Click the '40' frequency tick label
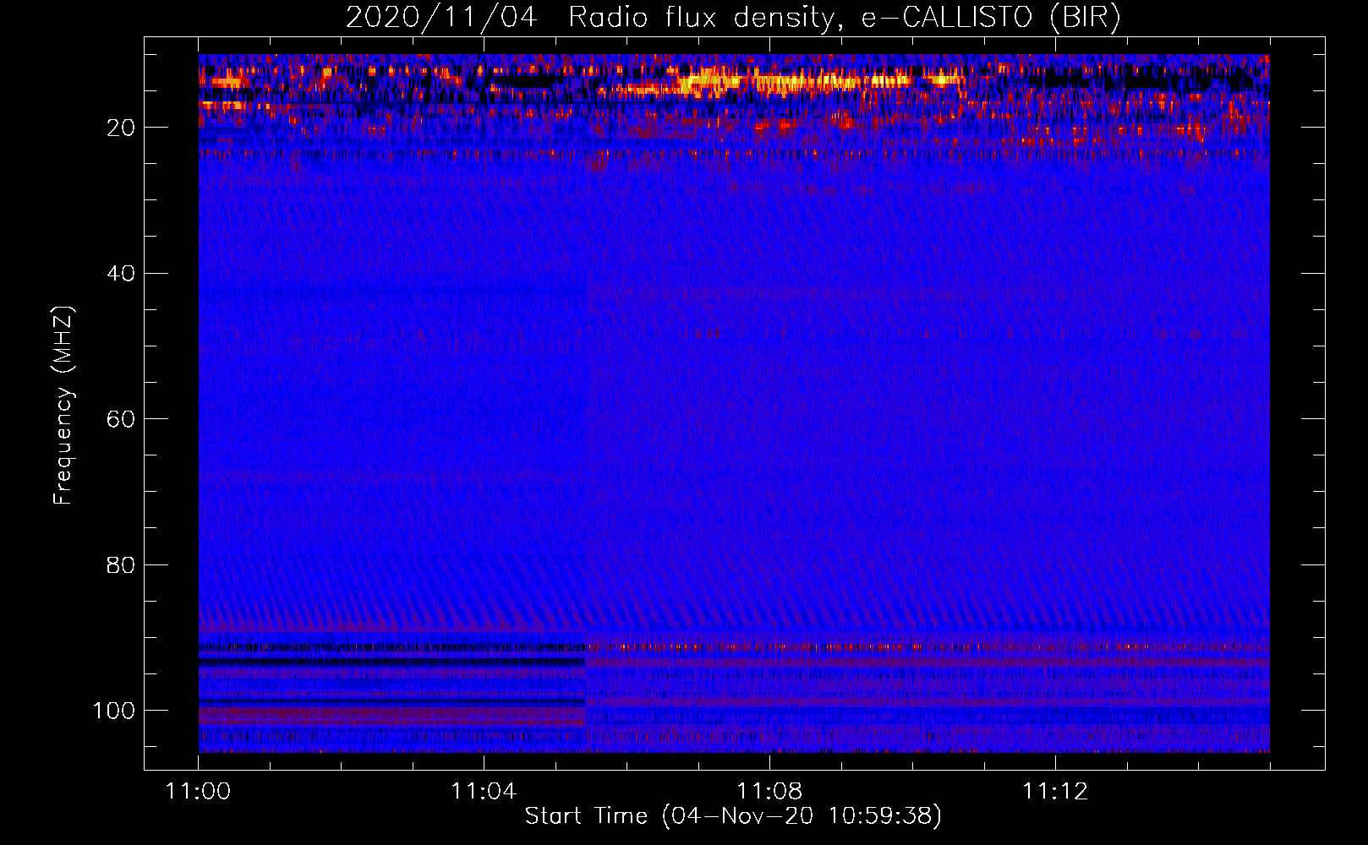The image size is (1368, 845). pyautogui.click(x=121, y=274)
